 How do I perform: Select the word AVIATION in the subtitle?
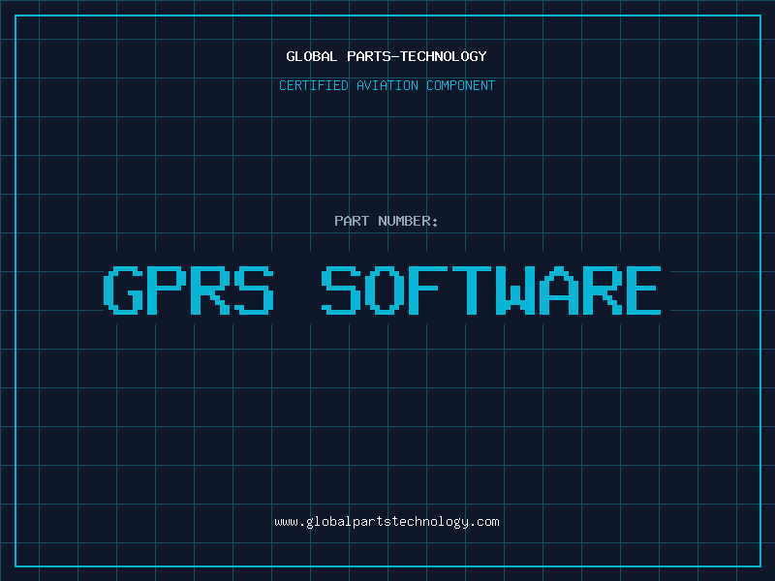click(387, 86)
